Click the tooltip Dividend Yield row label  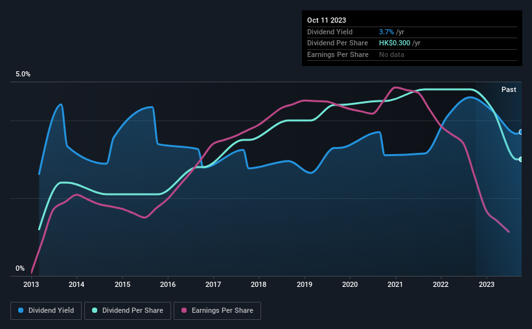(x=330, y=32)
